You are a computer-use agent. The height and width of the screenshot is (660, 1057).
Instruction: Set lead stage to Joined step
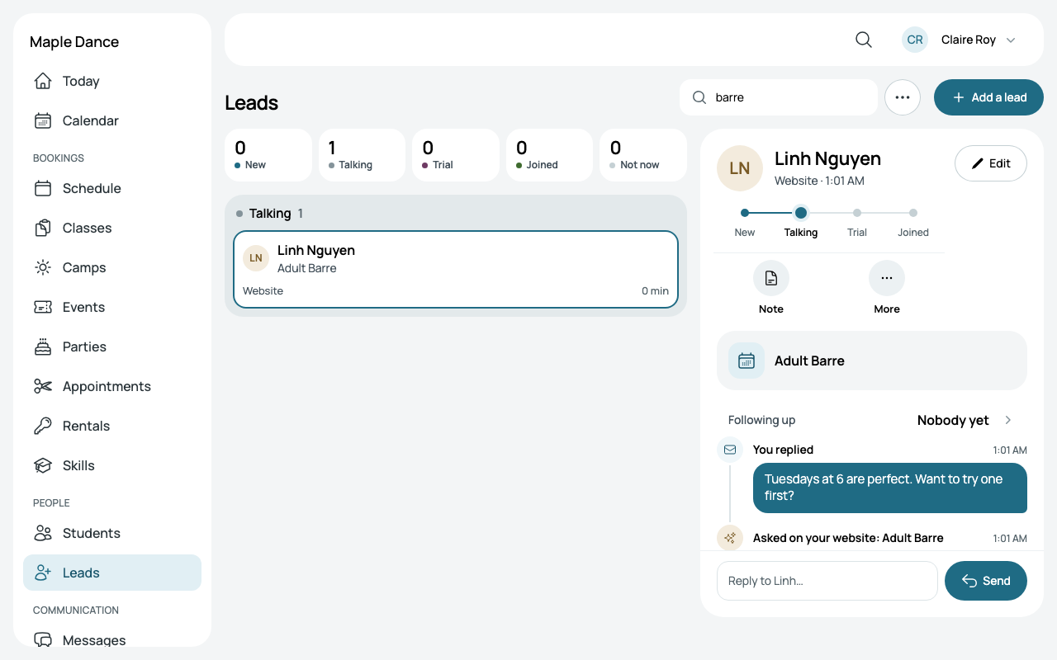913,222
